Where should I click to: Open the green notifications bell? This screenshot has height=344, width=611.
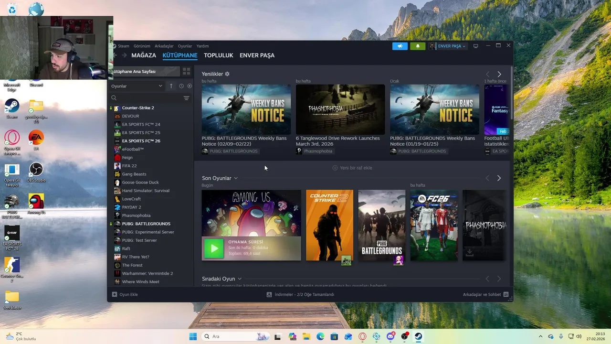(x=418, y=46)
